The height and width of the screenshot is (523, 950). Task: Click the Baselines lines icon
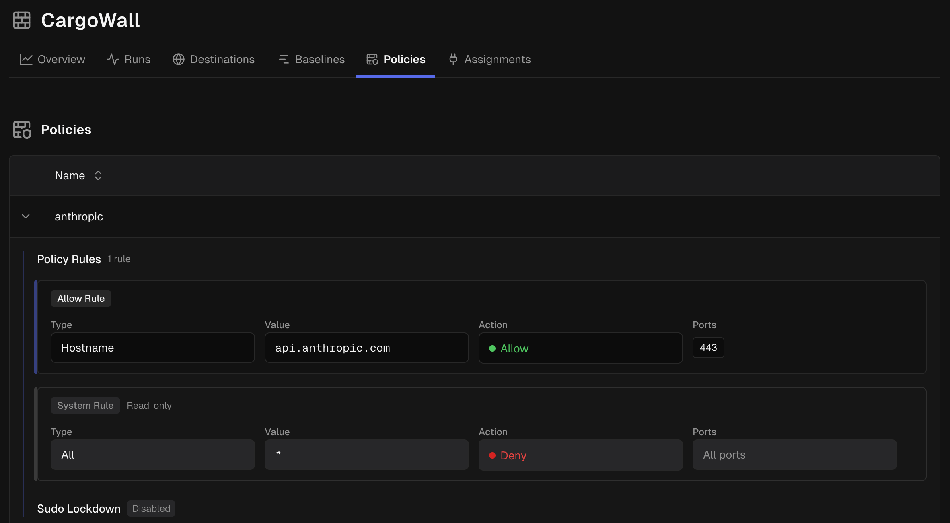click(x=284, y=60)
